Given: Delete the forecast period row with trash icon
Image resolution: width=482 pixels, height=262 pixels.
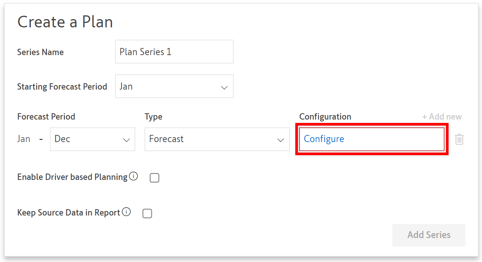Looking at the screenshot, I should point(459,139).
